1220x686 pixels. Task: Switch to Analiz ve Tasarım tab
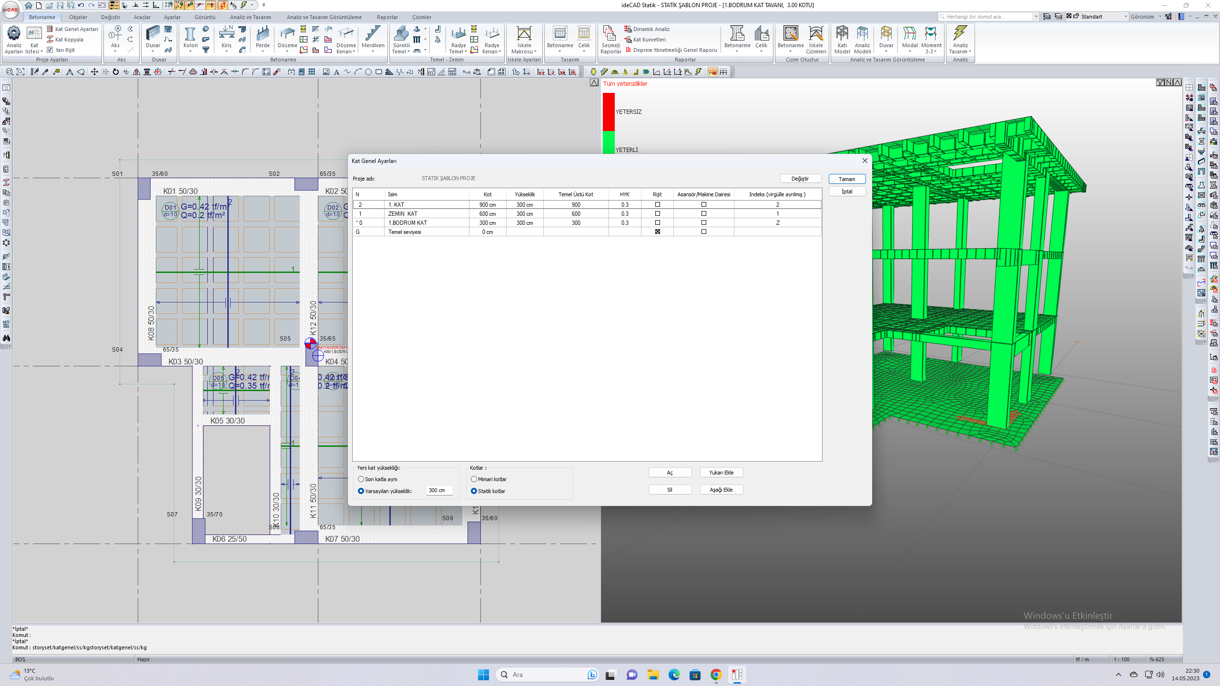[251, 17]
